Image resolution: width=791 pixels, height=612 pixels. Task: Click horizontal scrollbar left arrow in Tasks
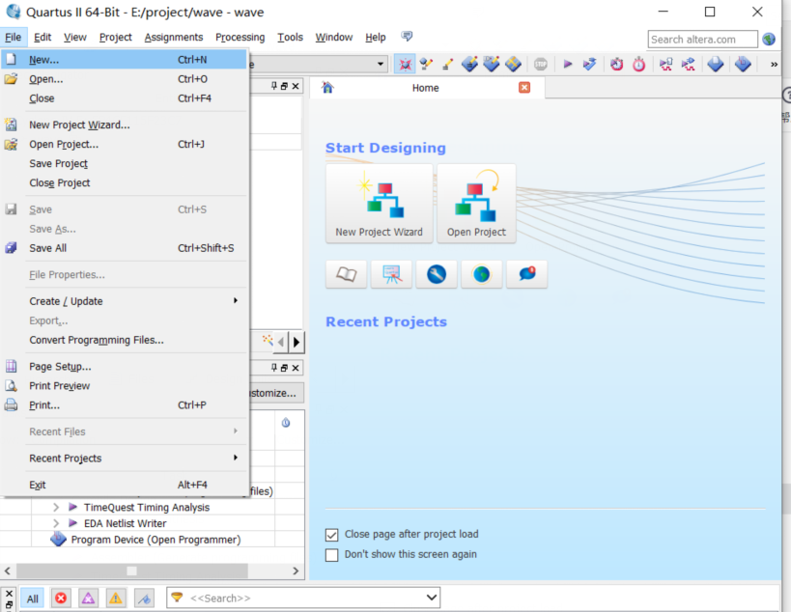click(7, 570)
